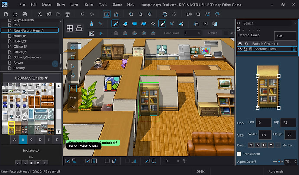Copy selection using the copy icon
Viewport: 299px width, 175px height.
pos(49,14)
